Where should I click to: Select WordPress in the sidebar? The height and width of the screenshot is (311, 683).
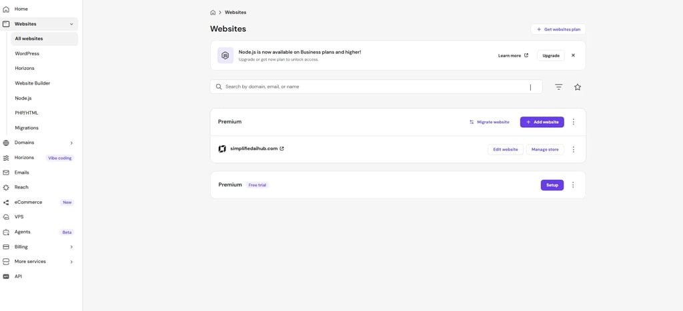27,53
